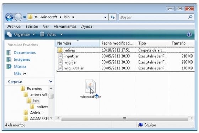Click the horizontal scrollbar right arrow
The image size is (199, 133).
192,118
